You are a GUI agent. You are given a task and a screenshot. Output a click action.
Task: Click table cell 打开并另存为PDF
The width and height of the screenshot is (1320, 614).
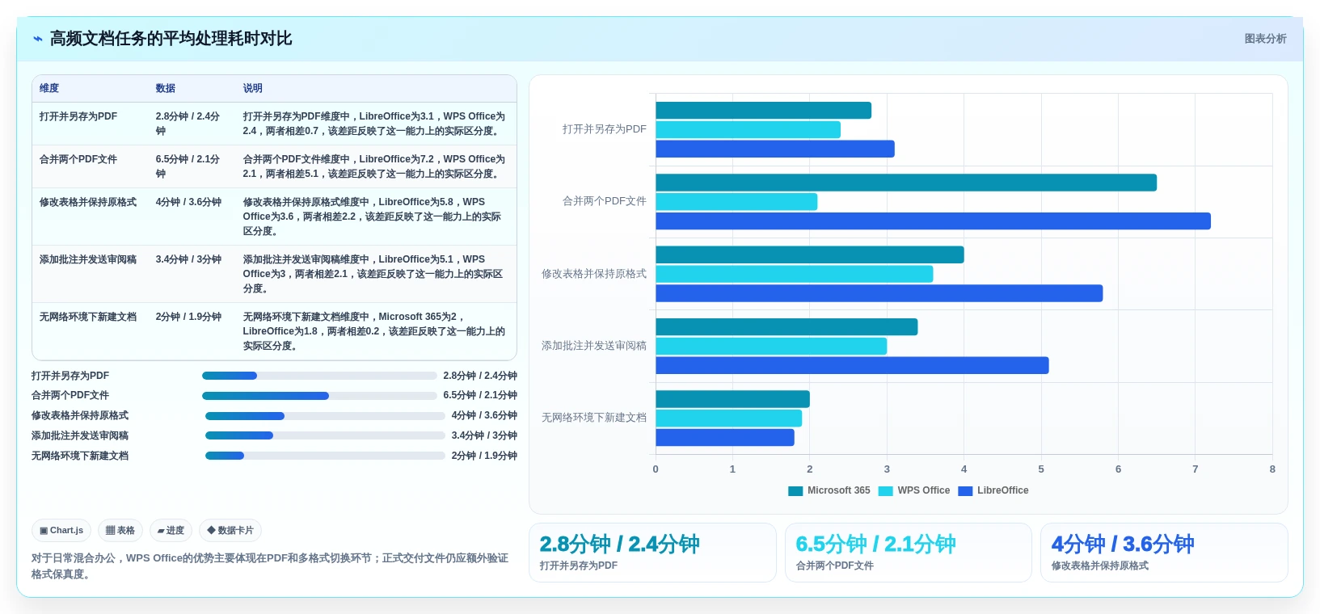pyautogui.click(x=91, y=124)
